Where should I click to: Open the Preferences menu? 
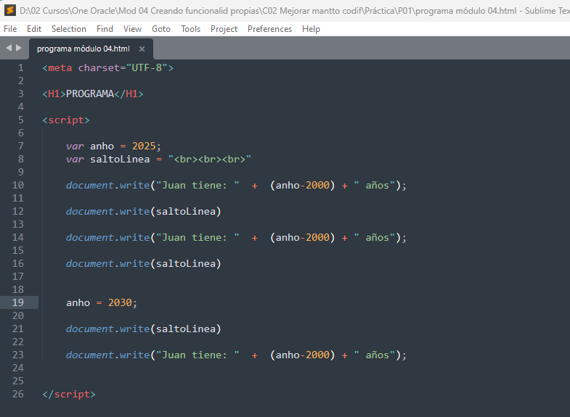click(x=269, y=29)
